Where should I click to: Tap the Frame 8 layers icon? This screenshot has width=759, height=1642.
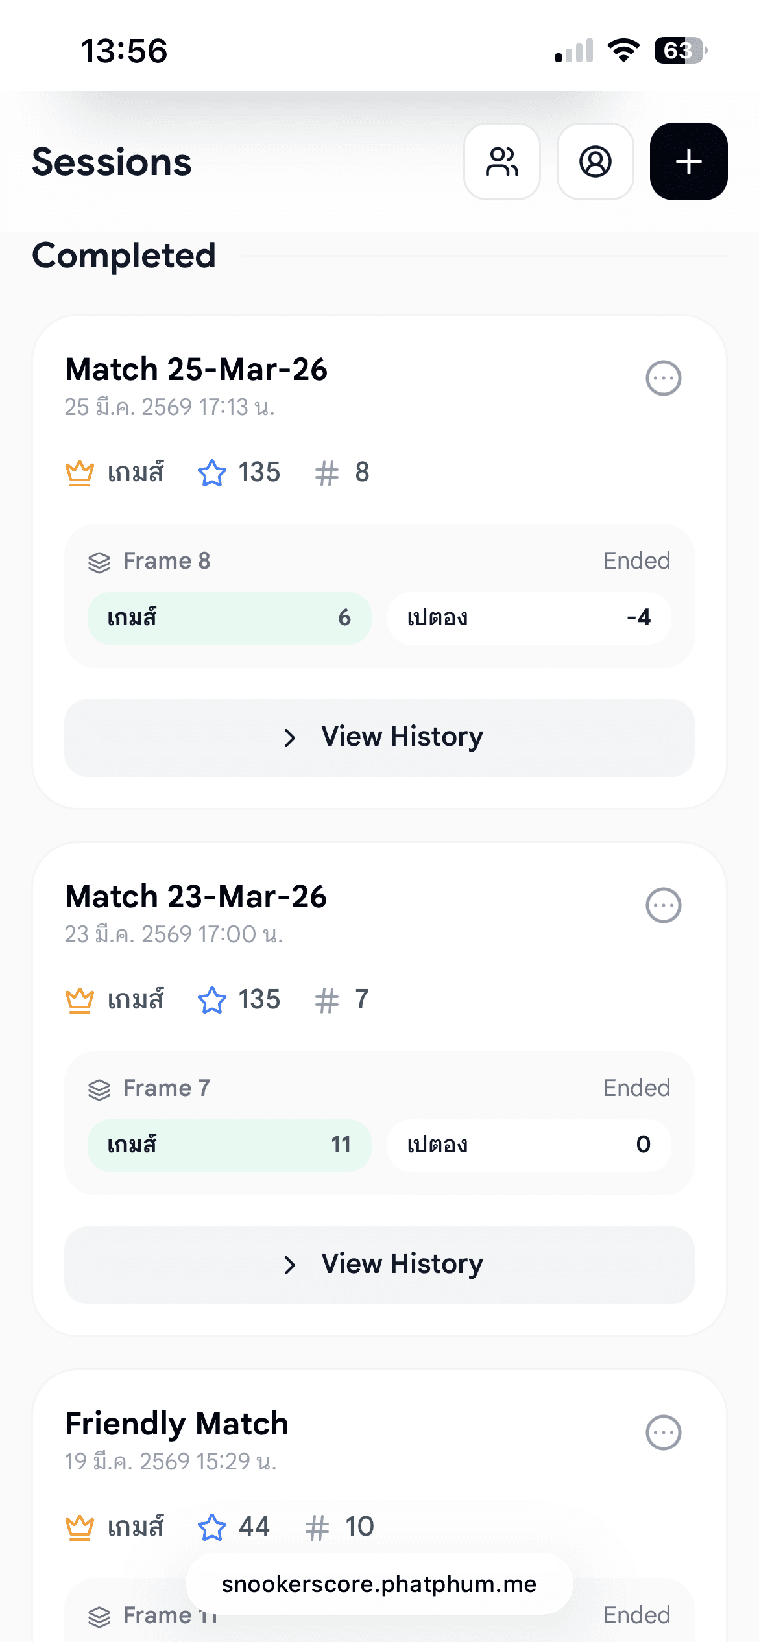click(99, 562)
